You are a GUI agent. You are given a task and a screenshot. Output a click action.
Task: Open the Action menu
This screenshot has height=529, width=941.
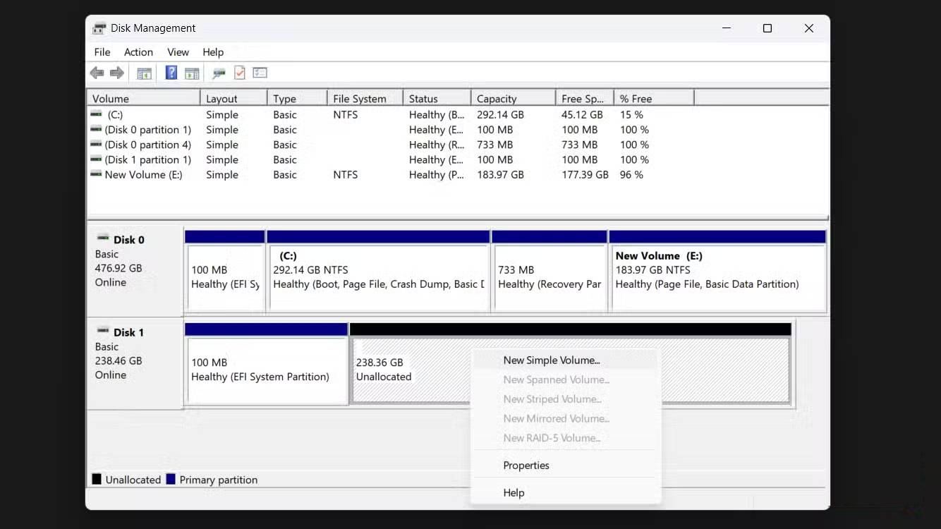[138, 51]
